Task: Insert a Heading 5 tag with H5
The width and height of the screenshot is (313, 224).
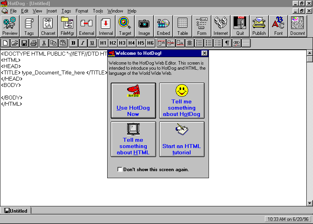Action: [x=141, y=43]
